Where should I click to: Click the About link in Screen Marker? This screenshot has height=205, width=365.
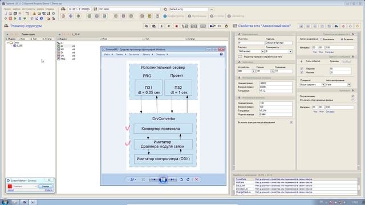click(11, 190)
